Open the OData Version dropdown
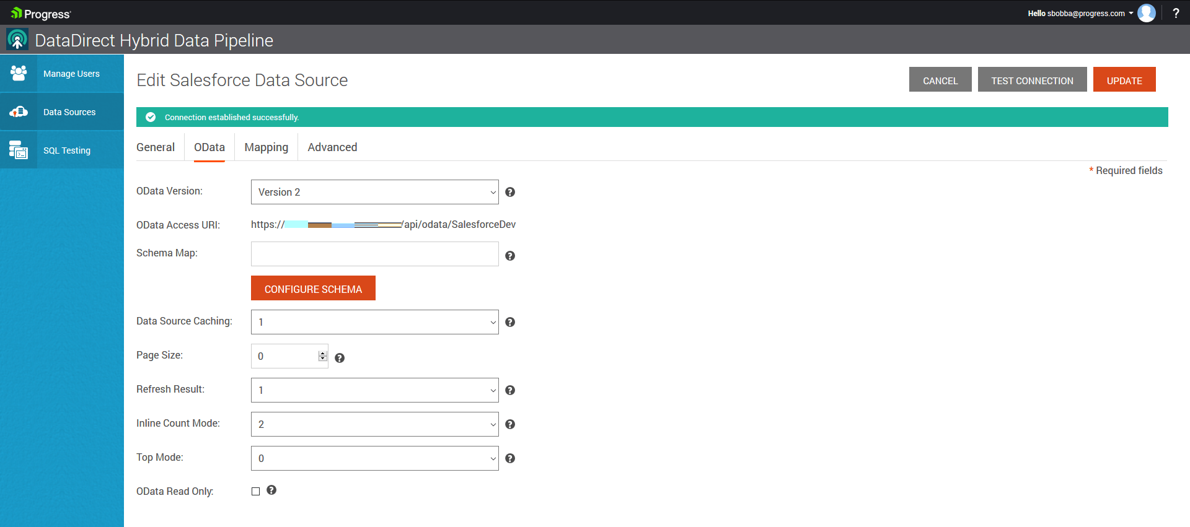 click(375, 192)
